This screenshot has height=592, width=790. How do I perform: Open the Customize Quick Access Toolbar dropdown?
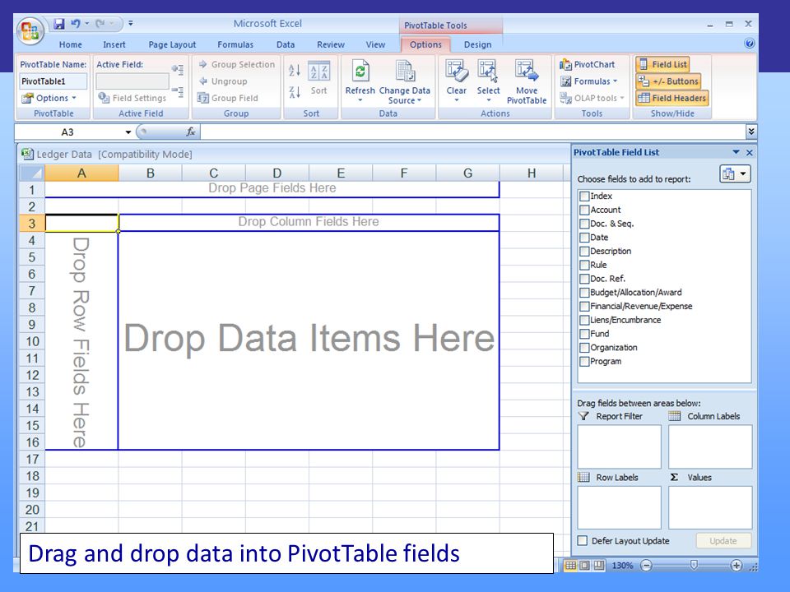click(131, 23)
